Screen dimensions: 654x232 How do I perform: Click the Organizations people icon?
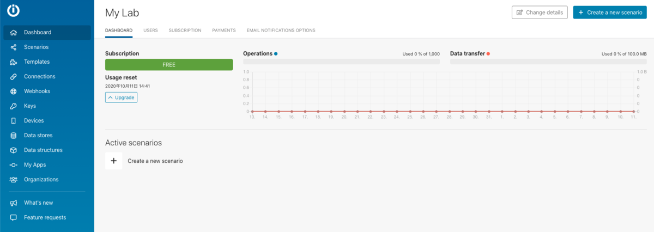(14, 180)
